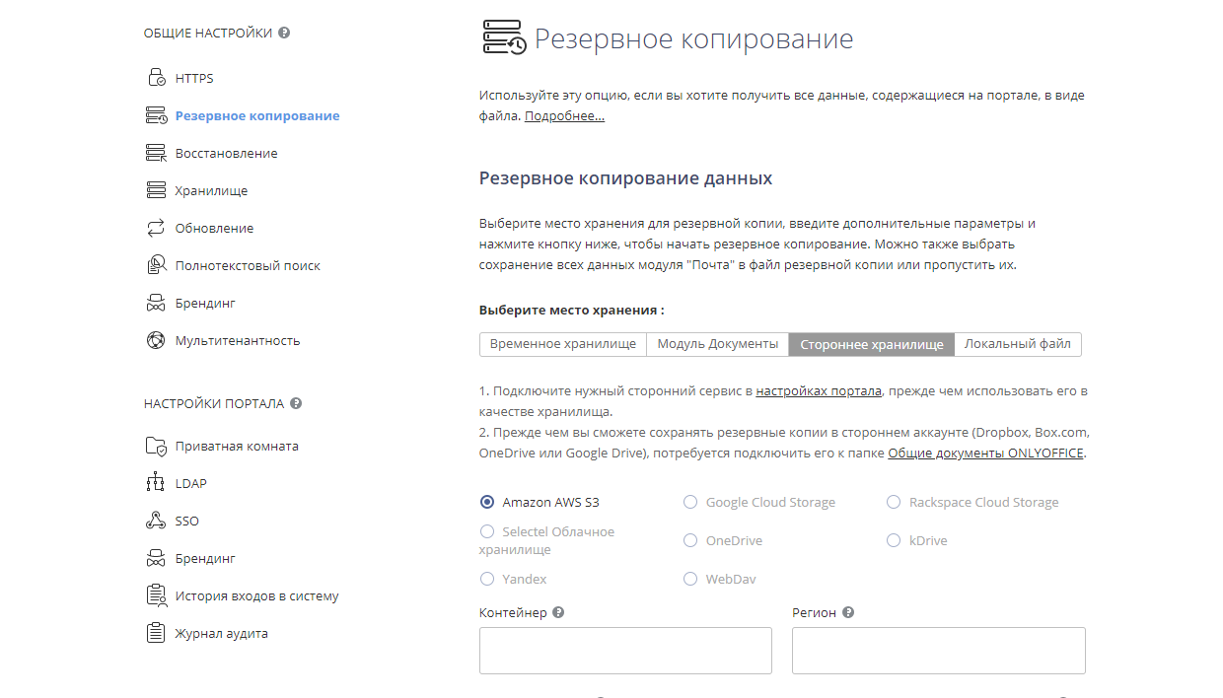Screen dimensions: 1223x698
Task: Click the Журнал аудита clipboard icon
Action: [156, 633]
